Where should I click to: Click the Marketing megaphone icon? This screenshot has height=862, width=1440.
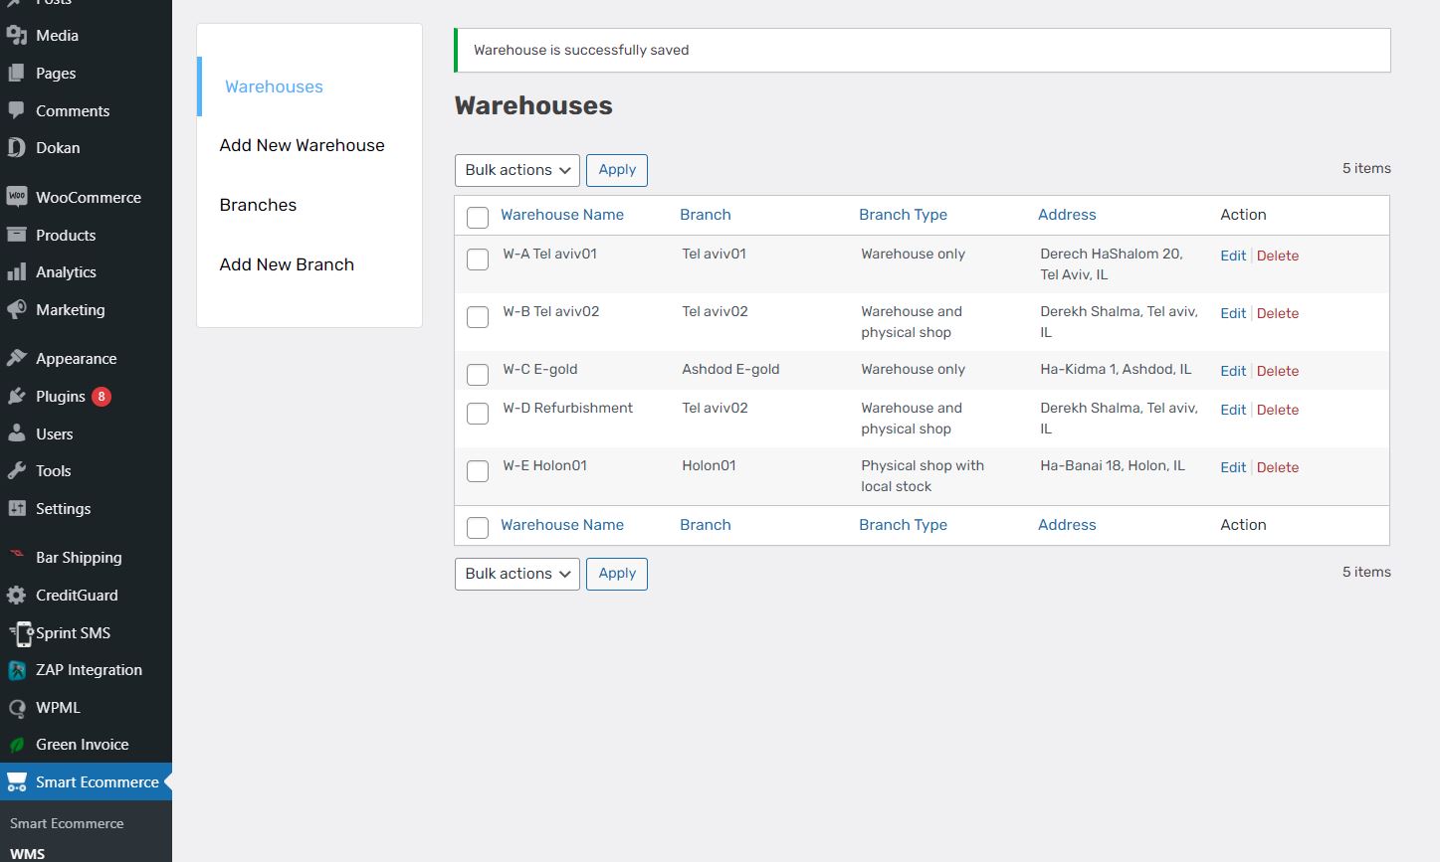(17, 310)
